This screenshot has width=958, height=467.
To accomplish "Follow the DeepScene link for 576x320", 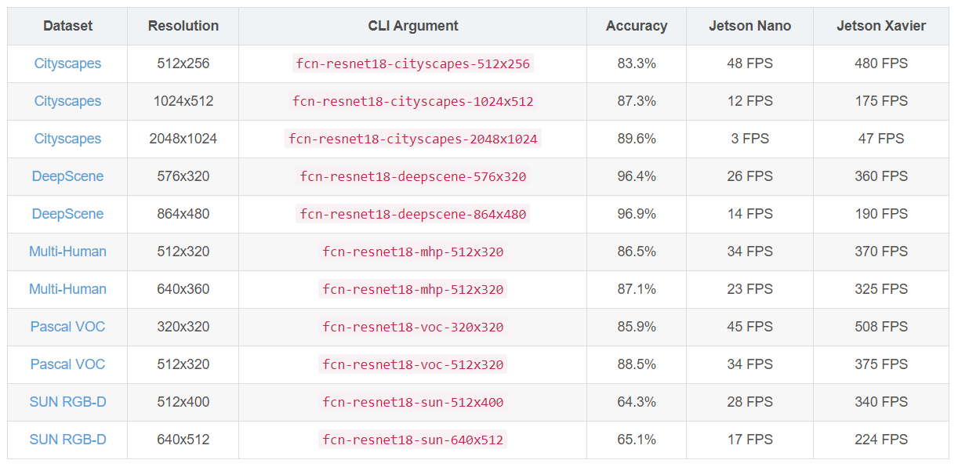I will tap(67, 176).
